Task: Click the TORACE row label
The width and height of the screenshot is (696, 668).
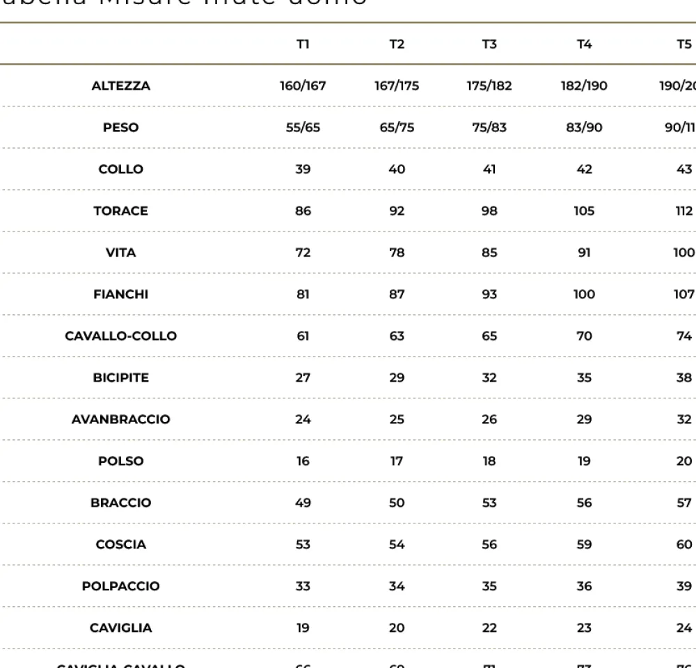Action: (x=120, y=211)
